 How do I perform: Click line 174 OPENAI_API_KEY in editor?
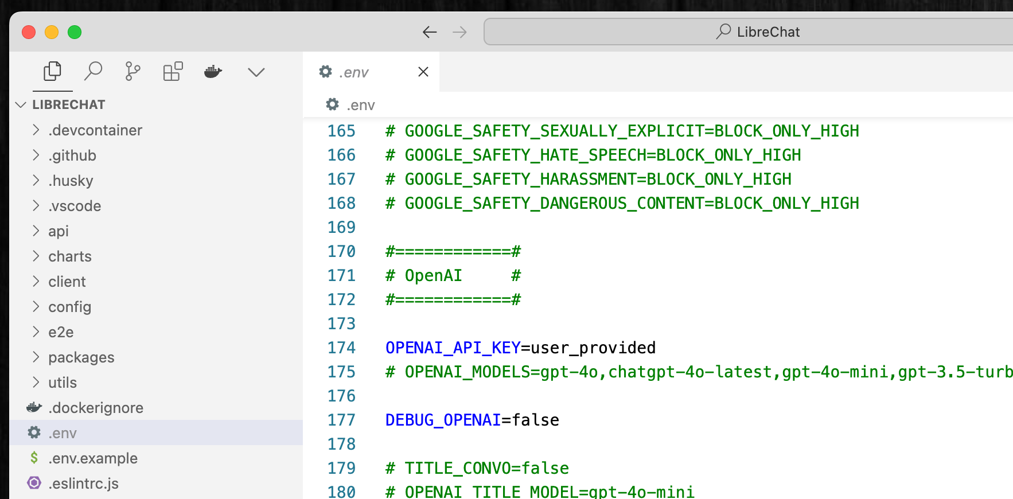[x=453, y=348]
